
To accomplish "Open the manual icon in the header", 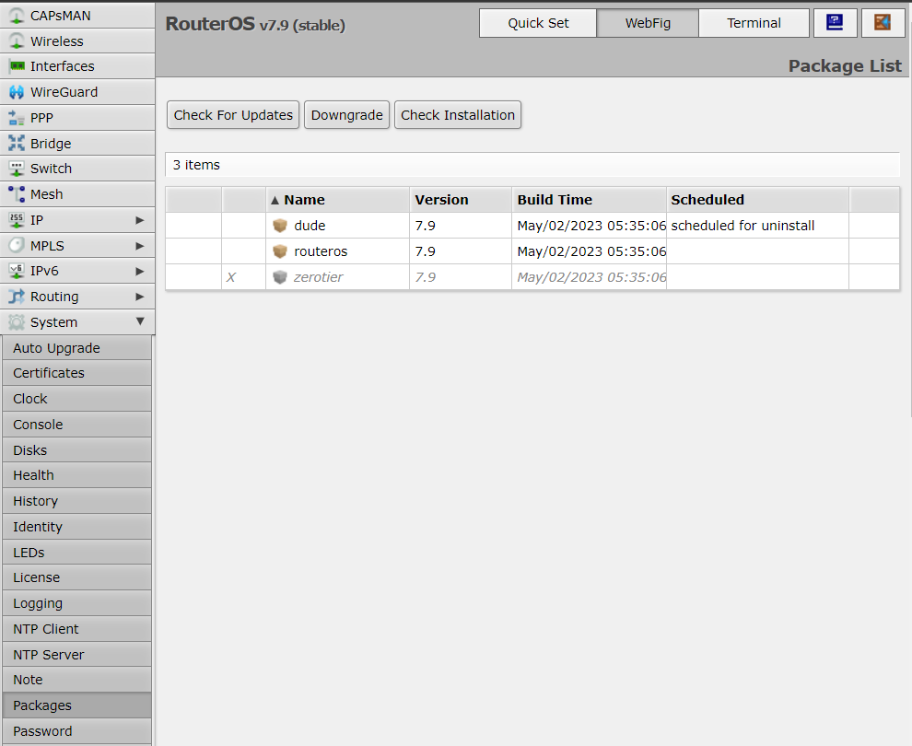I will 835,23.
